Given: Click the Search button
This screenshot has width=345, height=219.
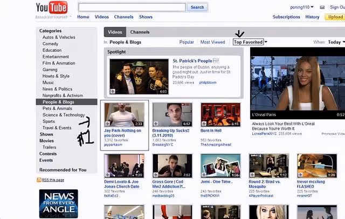Looking at the screenshot, I should coord(197,7).
